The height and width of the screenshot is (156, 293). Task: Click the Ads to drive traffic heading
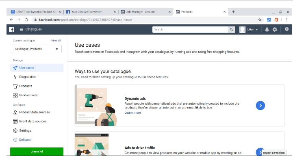pyautogui.click(x=140, y=148)
